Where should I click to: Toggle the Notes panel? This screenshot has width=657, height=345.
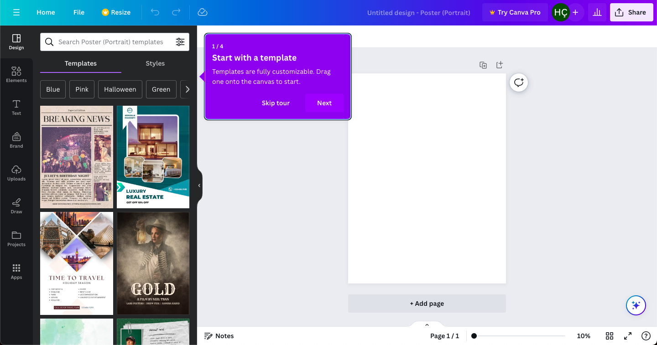pyautogui.click(x=219, y=336)
